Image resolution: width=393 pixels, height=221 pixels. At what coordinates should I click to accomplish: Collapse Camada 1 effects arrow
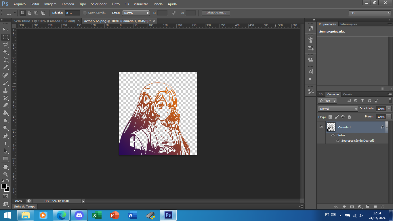tap(386, 127)
